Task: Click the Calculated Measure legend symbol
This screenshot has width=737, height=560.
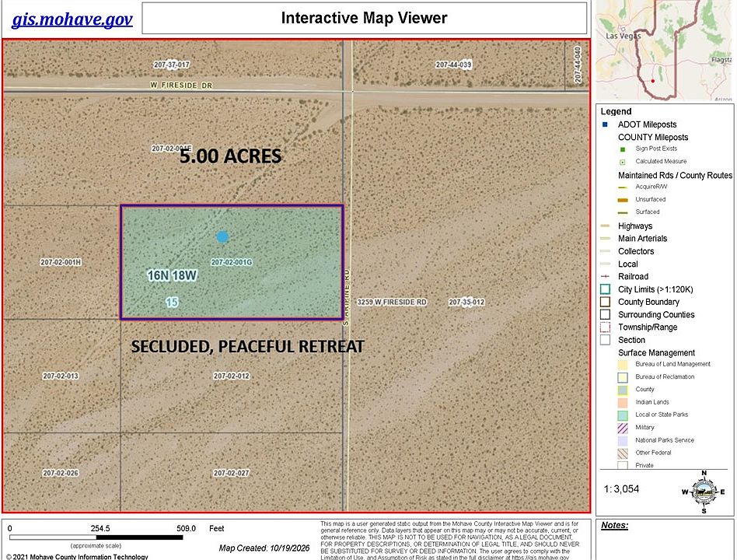Action: click(x=623, y=162)
